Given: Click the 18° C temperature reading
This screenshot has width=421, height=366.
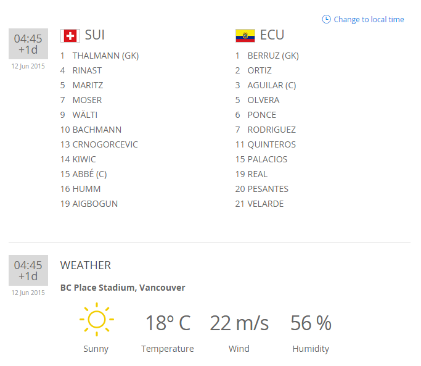Looking at the screenshot, I should point(168,323).
